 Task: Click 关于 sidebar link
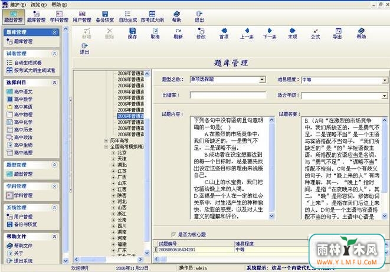tap(15, 253)
